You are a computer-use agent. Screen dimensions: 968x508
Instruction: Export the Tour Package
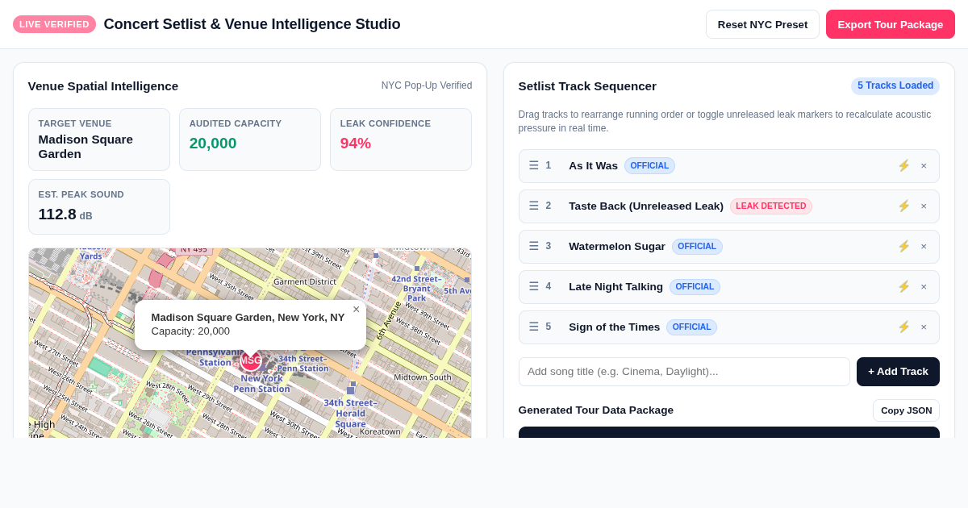(890, 24)
